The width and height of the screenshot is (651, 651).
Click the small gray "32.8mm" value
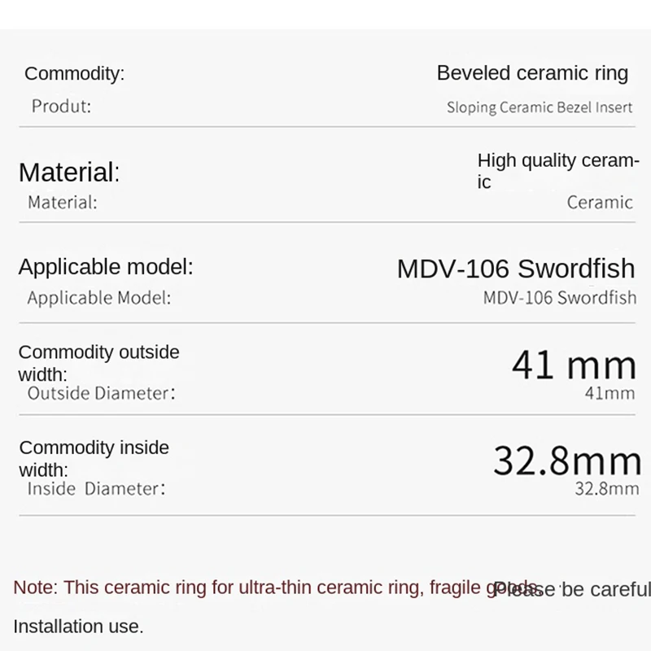(x=606, y=490)
